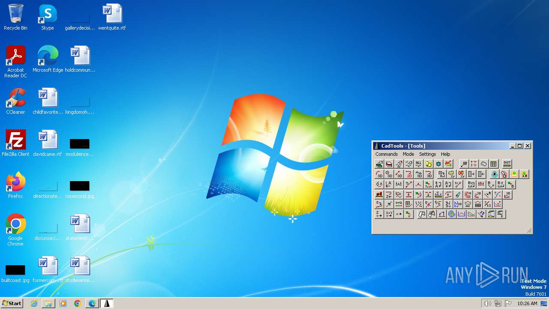Click the Rel block tool icon
549x309 pixels.
point(442,174)
